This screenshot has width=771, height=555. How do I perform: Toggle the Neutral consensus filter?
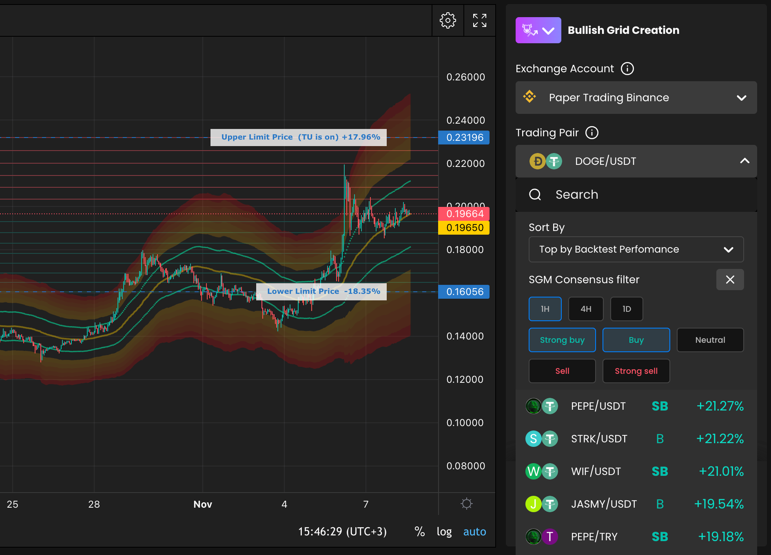(710, 340)
